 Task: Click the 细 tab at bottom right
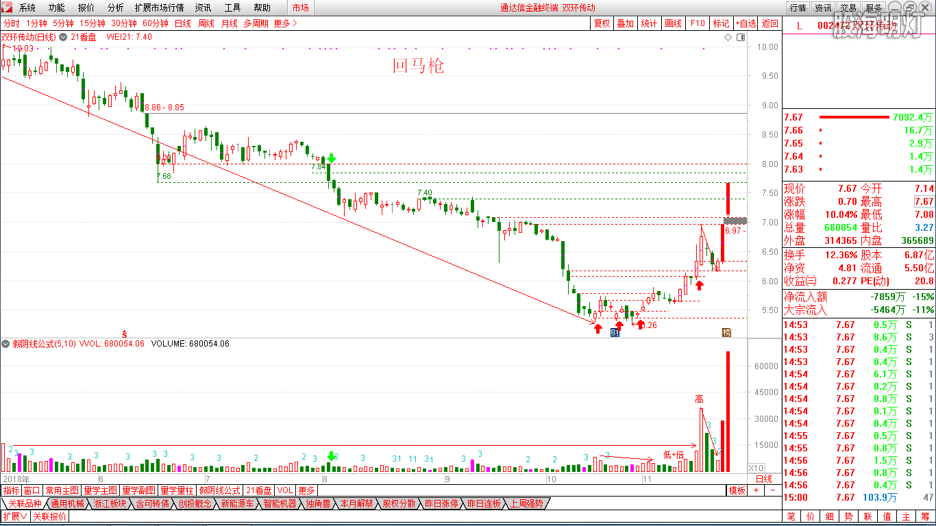click(830, 516)
